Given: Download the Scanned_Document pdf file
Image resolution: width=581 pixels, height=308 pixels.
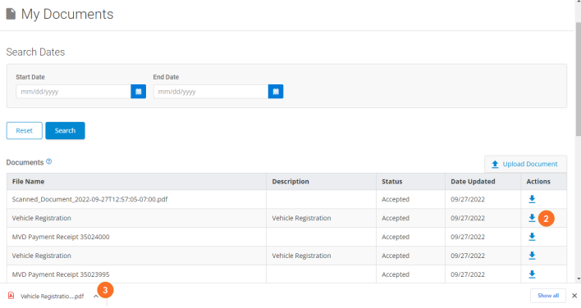Looking at the screenshot, I should (x=532, y=199).
